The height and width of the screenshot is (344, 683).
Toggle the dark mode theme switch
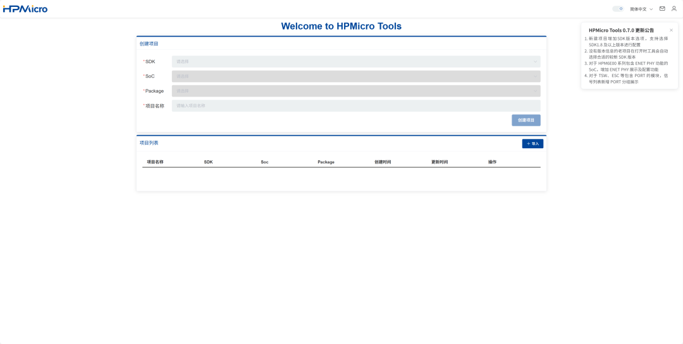point(618,9)
